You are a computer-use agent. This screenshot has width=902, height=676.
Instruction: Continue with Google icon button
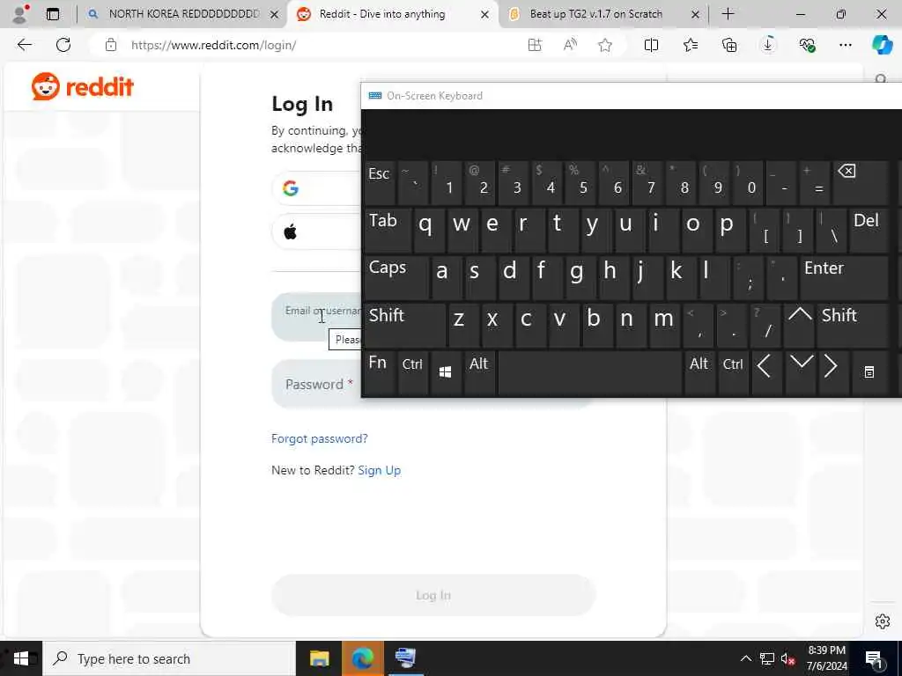[291, 188]
